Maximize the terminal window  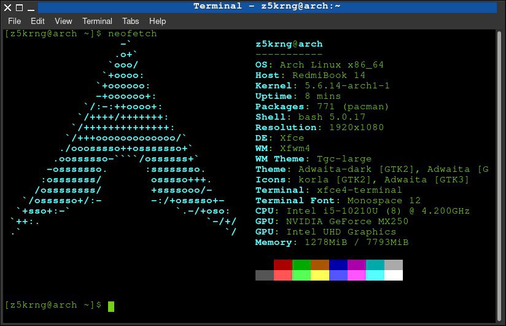pos(20,7)
